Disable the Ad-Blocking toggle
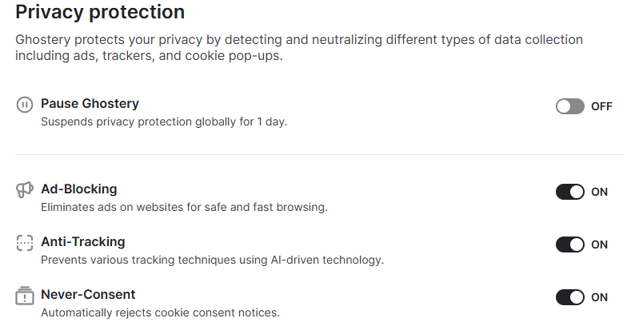This screenshot has width=627, height=326. tap(570, 192)
